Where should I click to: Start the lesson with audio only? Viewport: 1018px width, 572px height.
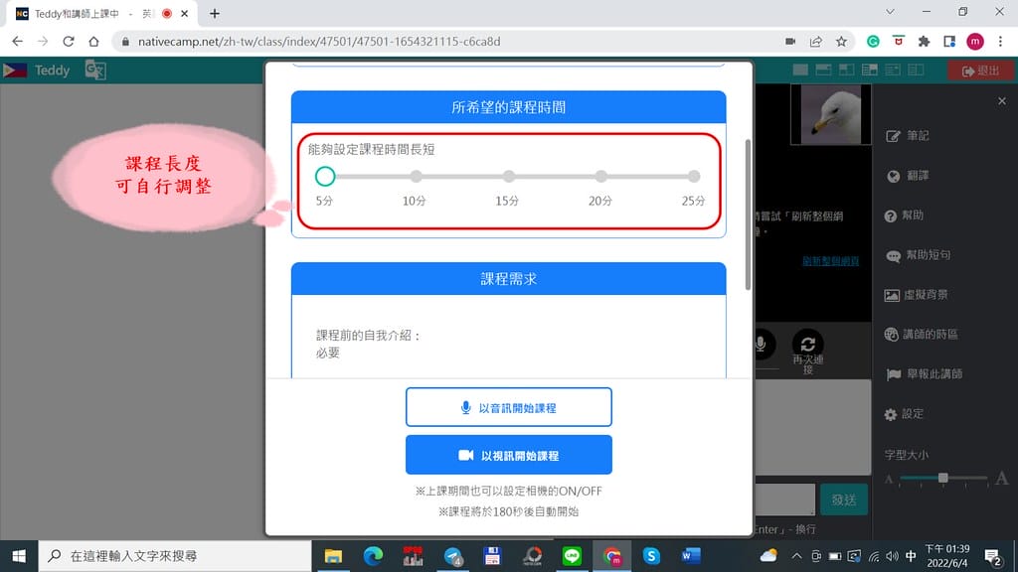508,407
